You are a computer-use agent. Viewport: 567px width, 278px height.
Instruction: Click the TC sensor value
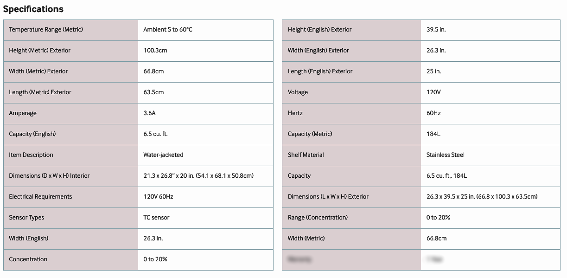pos(156,218)
